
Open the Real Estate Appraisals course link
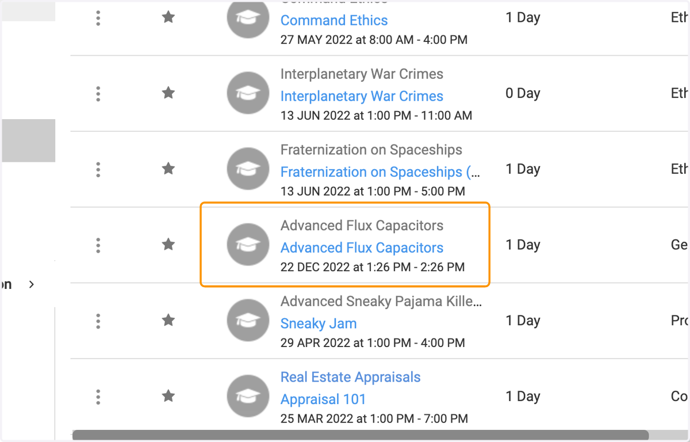(351, 378)
